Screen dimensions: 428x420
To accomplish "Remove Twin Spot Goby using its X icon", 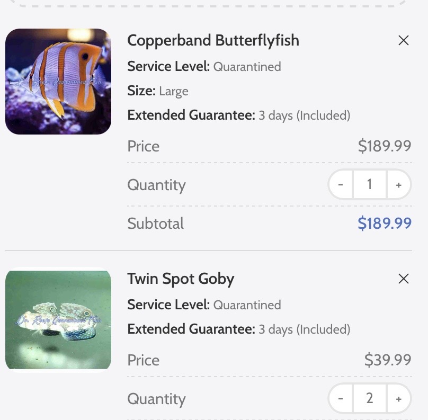I will [x=403, y=279].
